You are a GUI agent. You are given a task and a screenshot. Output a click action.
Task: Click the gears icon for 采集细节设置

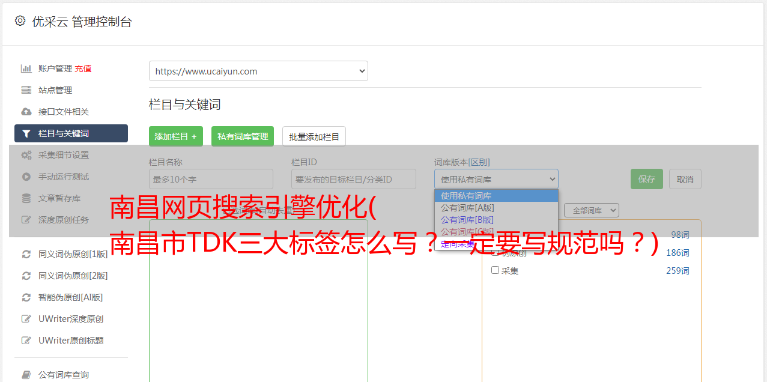[x=26, y=155]
